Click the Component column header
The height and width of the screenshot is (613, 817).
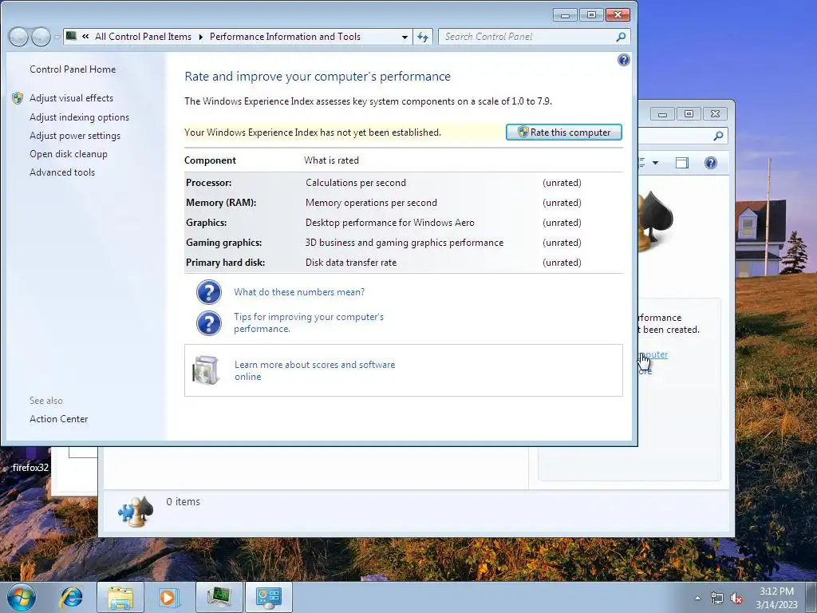pyautogui.click(x=210, y=160)
